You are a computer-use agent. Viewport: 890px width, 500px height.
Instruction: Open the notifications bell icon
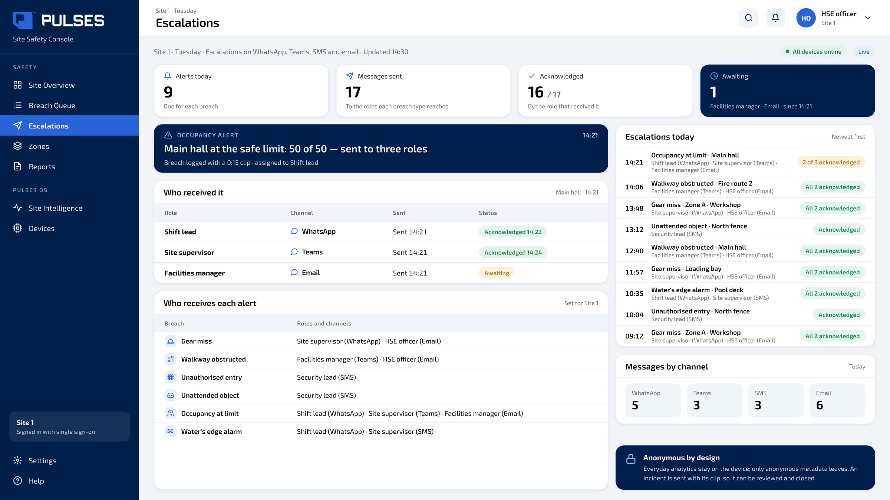coord(775,18)
